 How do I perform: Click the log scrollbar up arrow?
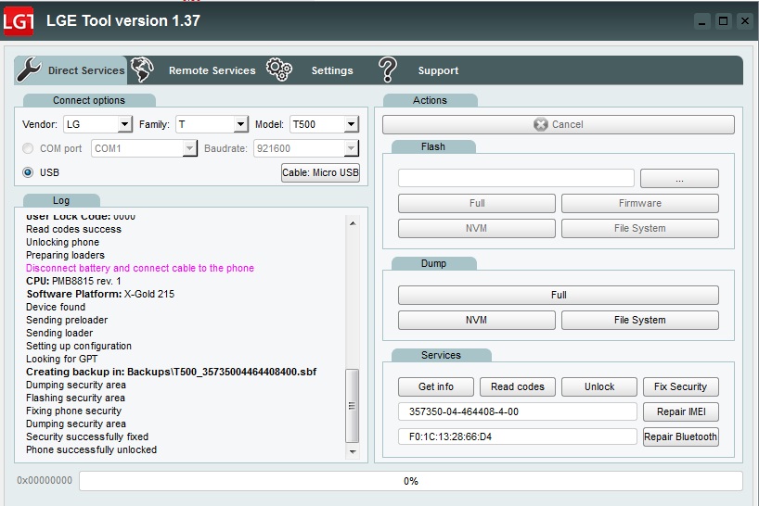[x=353, y=223]
